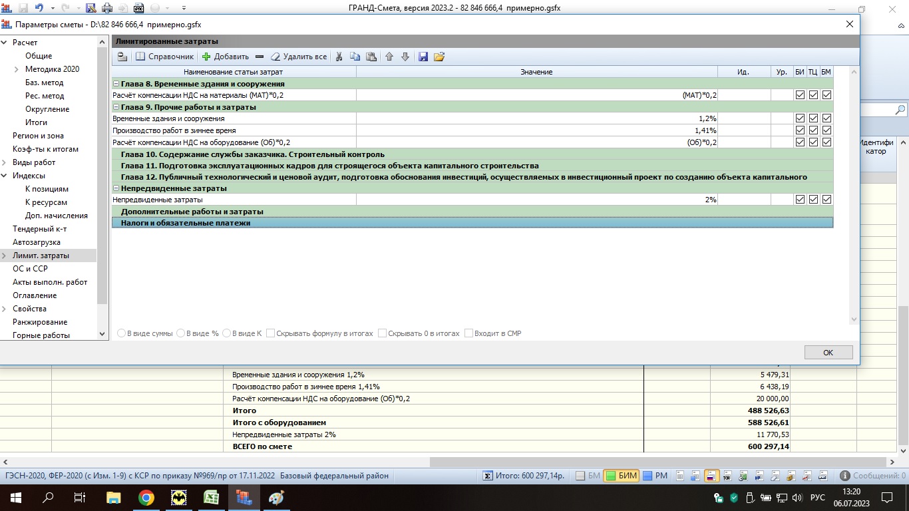The image size is (909, 511).
Task: Toggle БИ checkbox for Непредвиденные затраты
Action: [800, 200]
